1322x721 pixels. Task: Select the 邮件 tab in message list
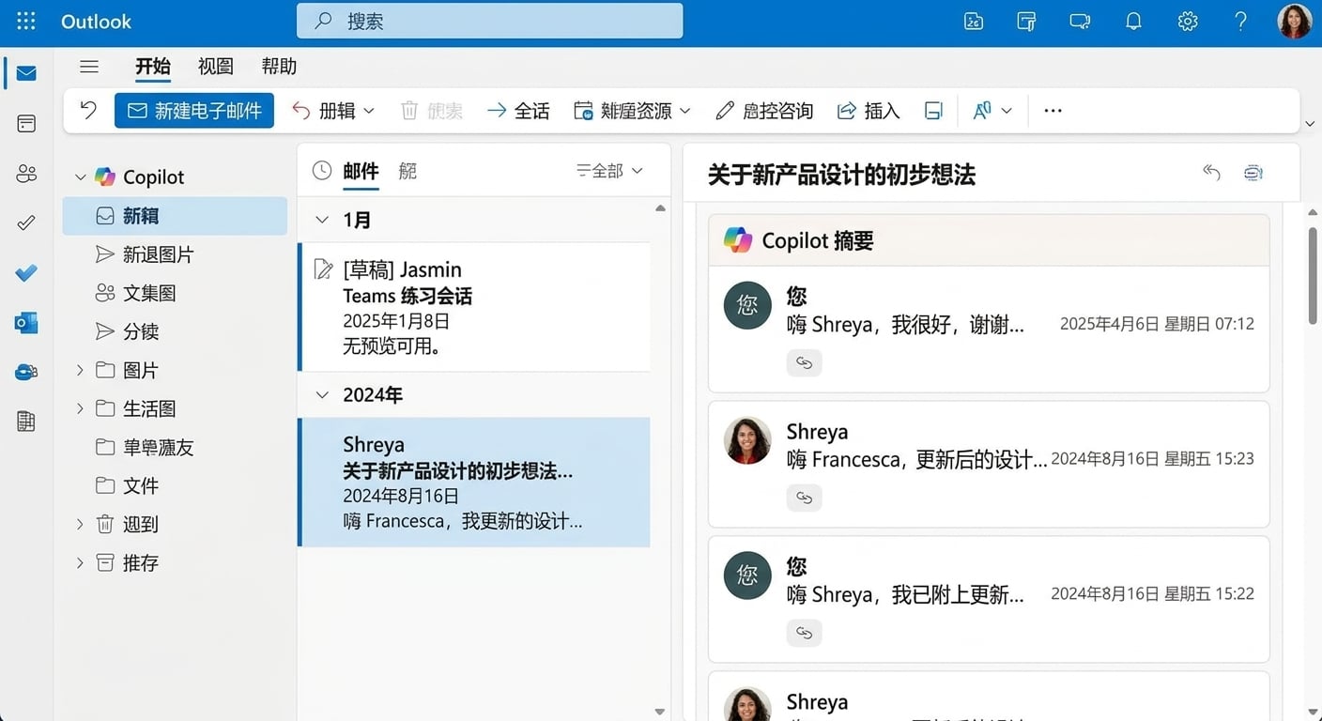point(361,171)
